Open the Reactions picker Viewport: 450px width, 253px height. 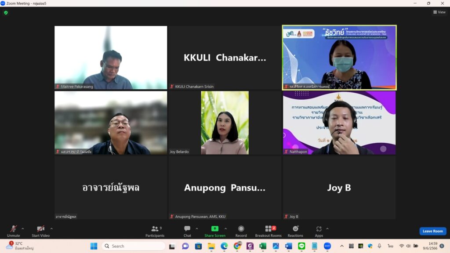pos(295,231)
